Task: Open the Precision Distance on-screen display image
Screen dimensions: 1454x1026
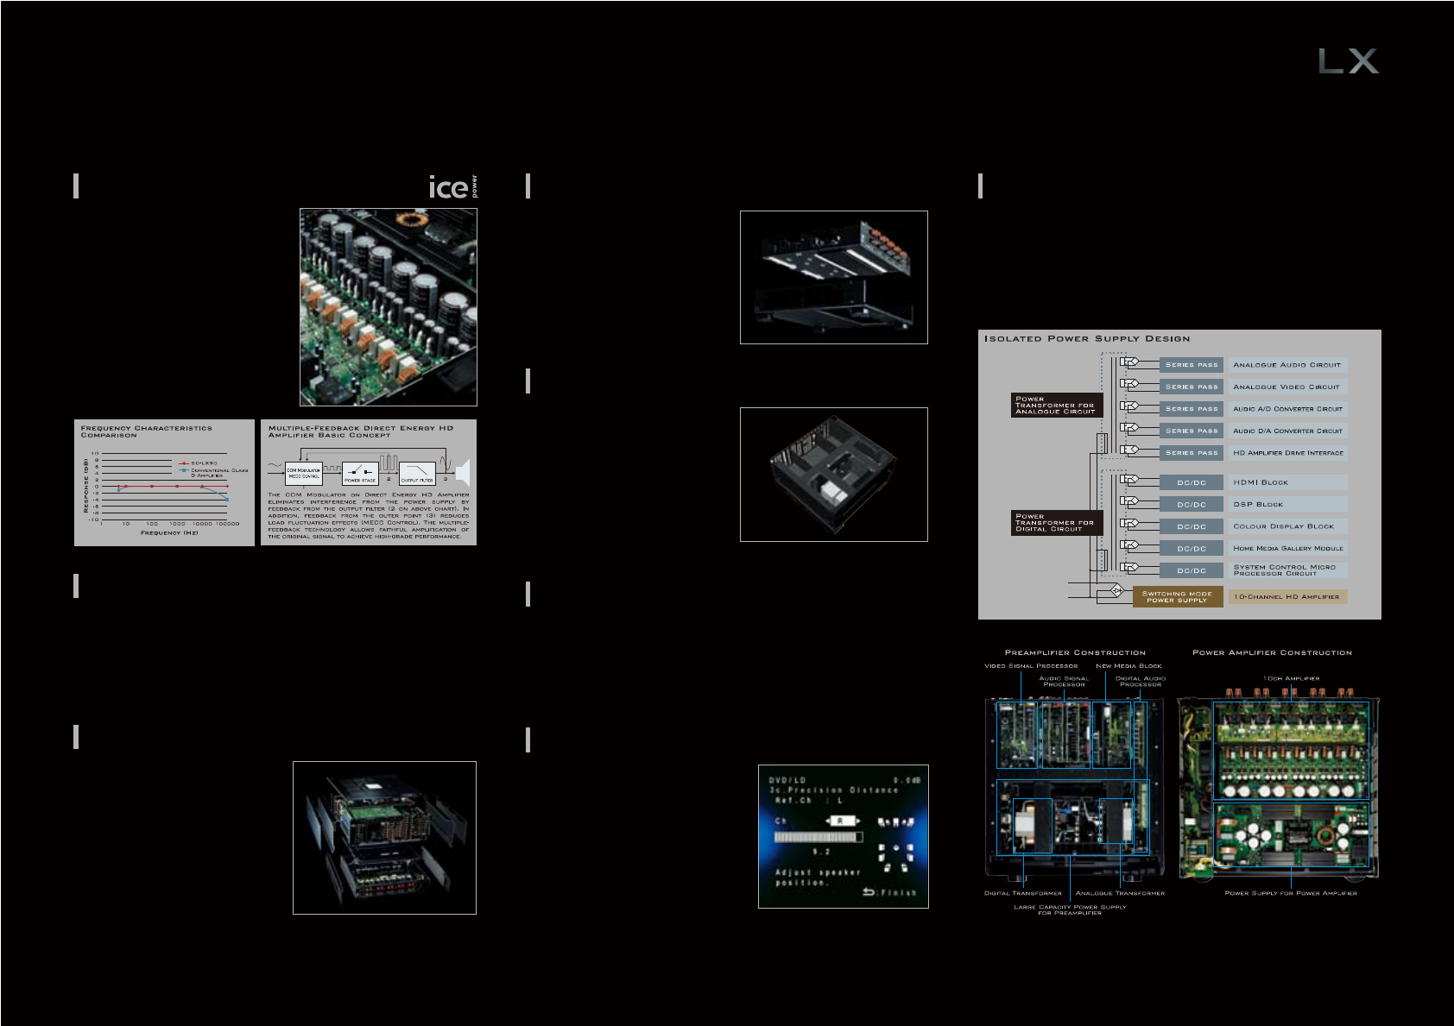Action: pyautogui.click(x=844, y=836)
